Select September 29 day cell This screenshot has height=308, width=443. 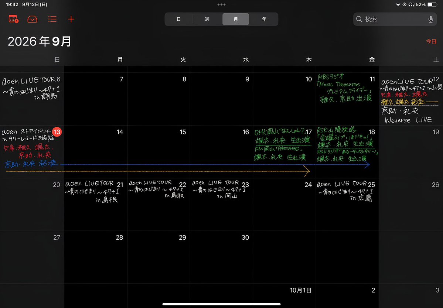159,257
